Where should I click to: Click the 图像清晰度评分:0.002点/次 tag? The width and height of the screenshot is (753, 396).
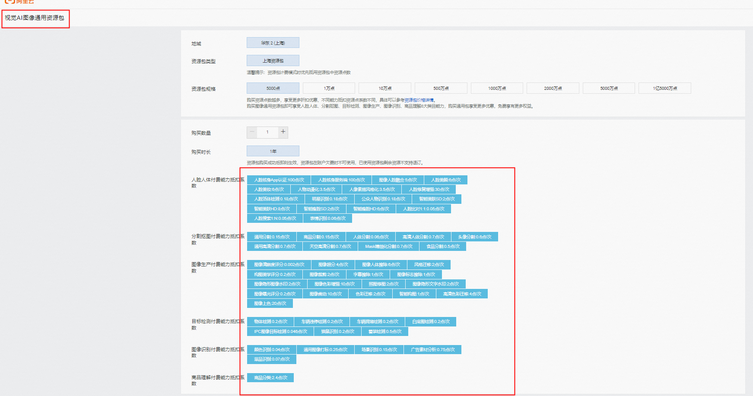tap(279, 264)
